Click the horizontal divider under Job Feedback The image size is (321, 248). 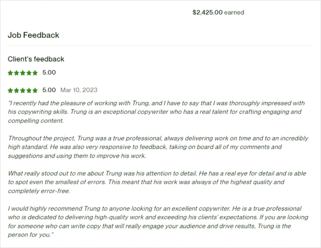160,46
